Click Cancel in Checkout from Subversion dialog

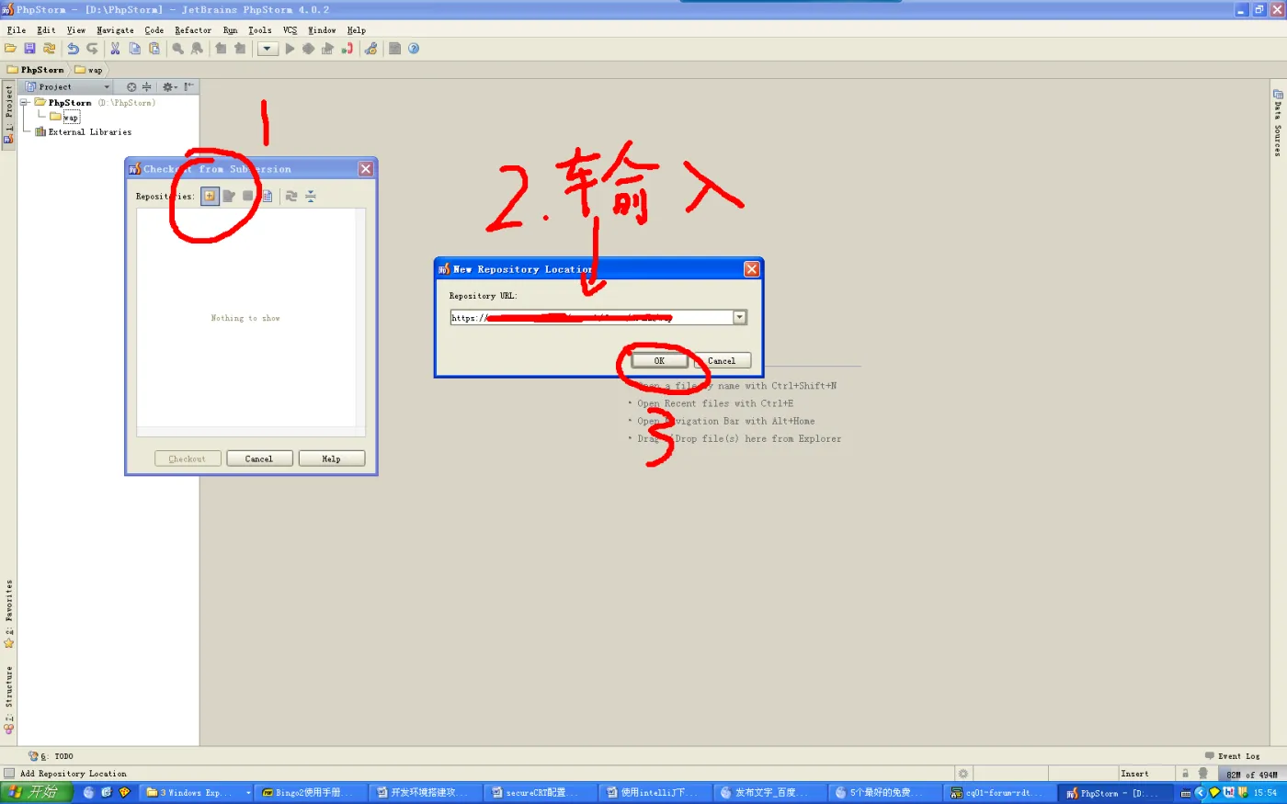click(x=259, y=459)
